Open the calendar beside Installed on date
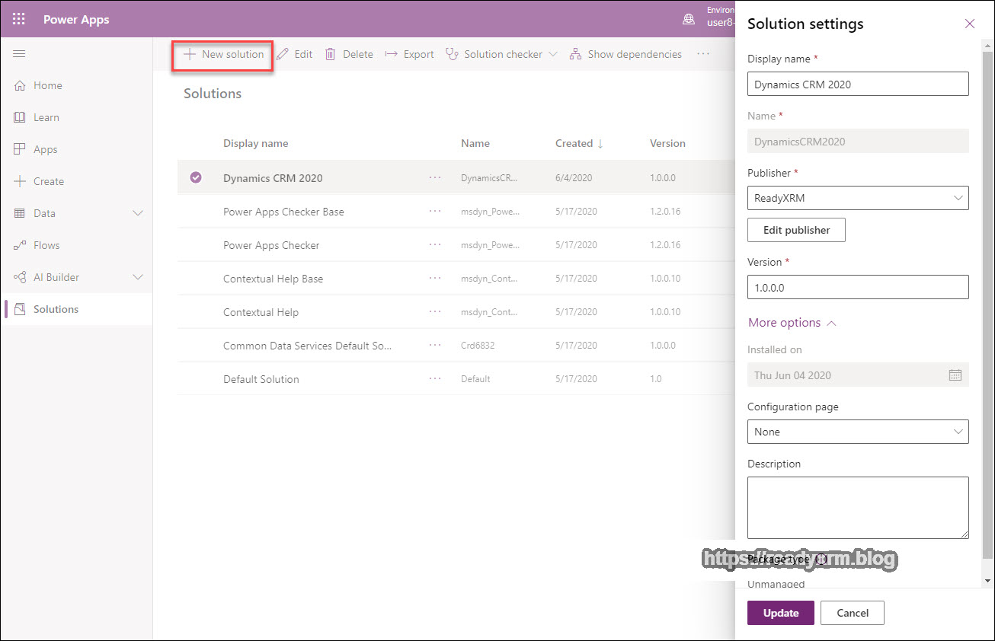Screen dimensions: 995x641 955,375
